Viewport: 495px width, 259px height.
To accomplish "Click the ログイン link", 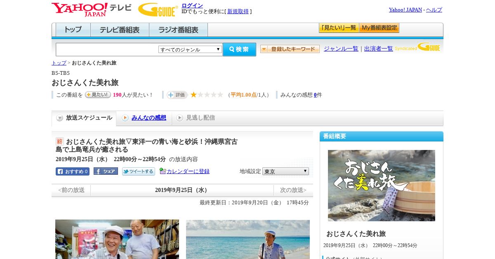I will click(x=192, y=5).
